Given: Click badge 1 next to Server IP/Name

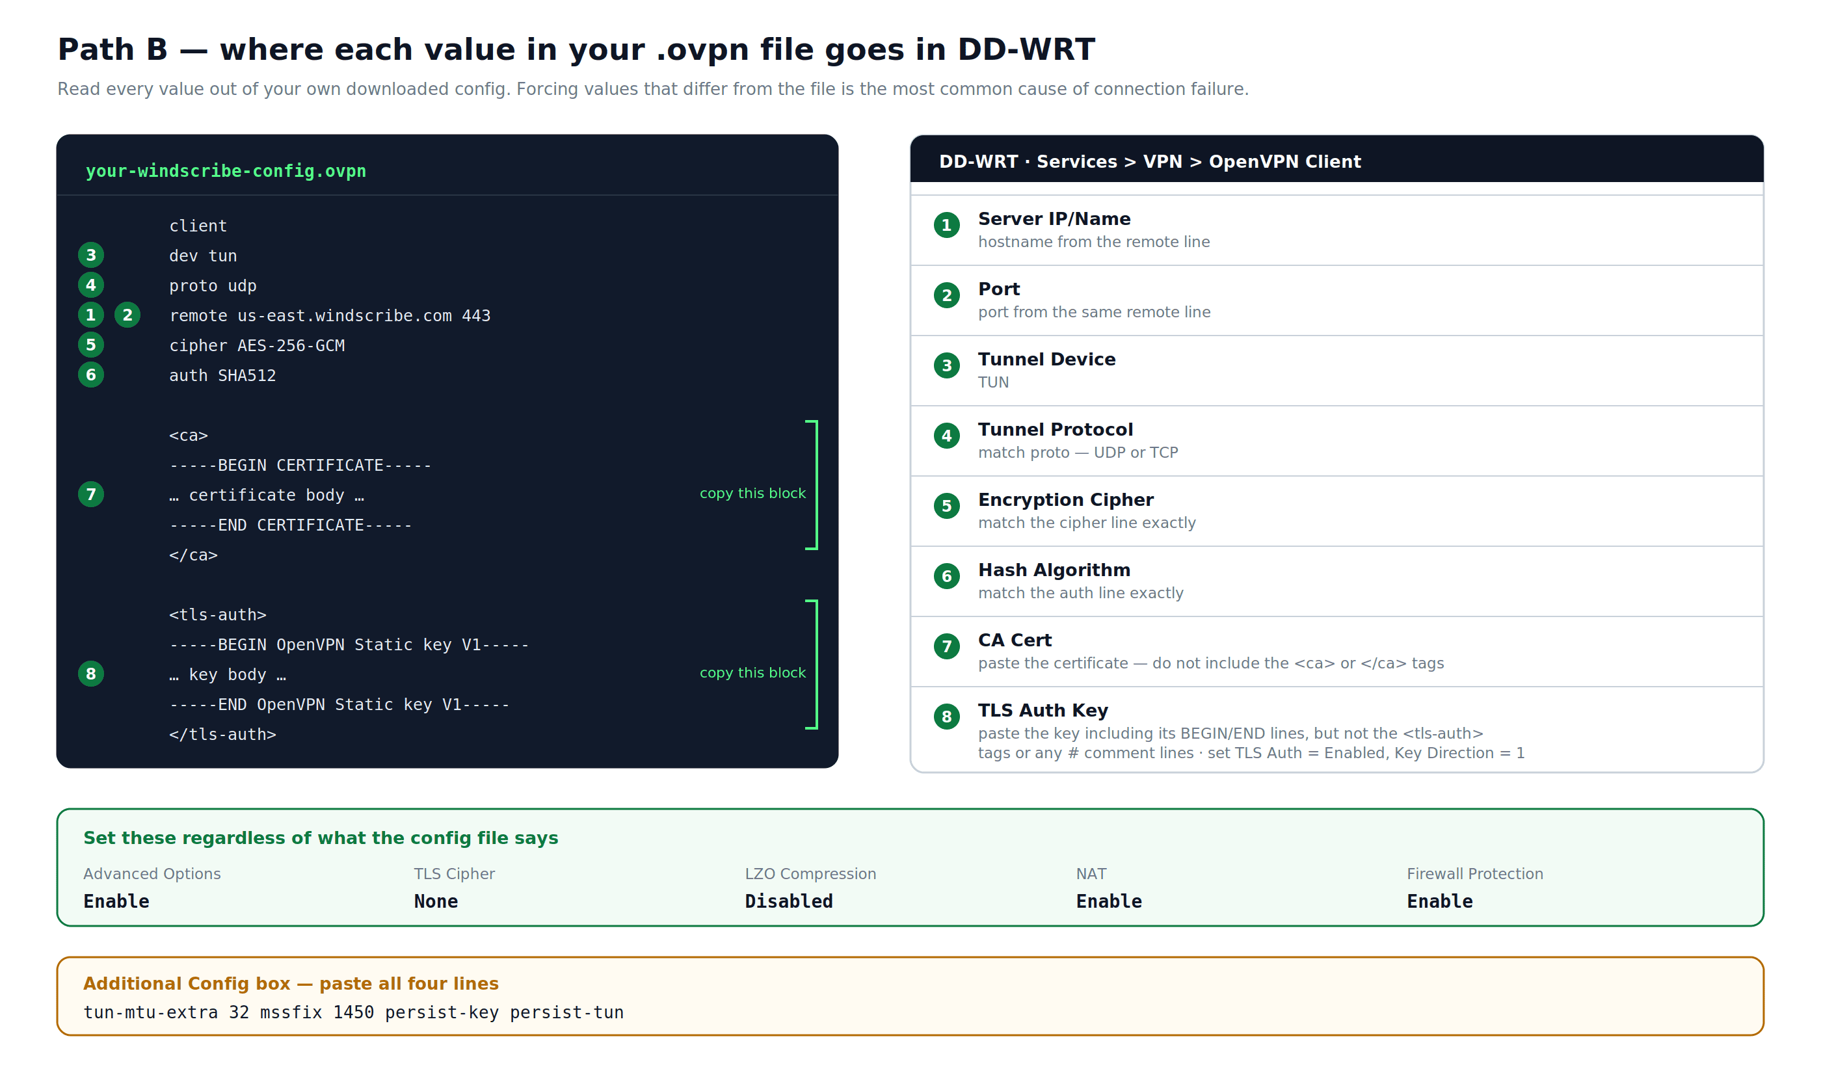Looking at the screenshot, I should pos(947,226).
